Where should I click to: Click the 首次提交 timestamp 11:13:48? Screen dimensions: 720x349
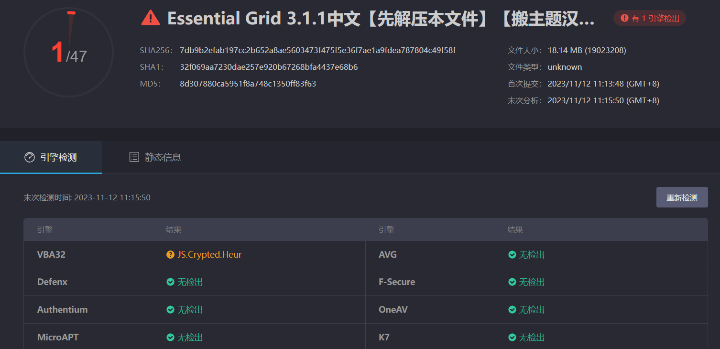coord(603,84)
